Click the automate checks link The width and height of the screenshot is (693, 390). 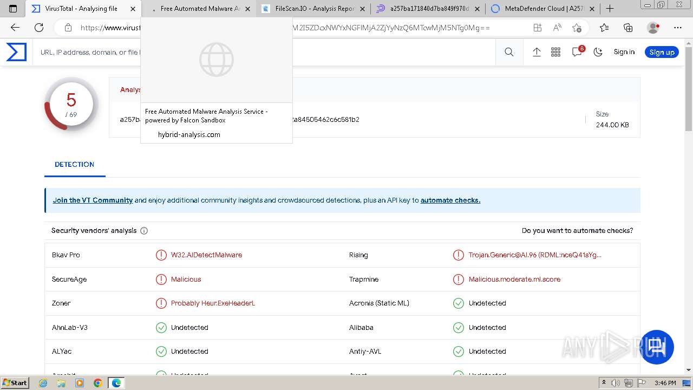pyautogui.click(x=450, y=200)
